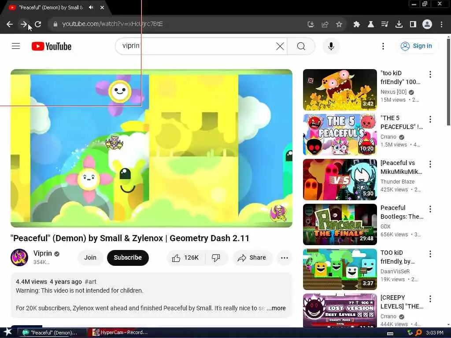Open the Viprin channel name link
The image size is (451, 338).
click(x=43, y=253)
